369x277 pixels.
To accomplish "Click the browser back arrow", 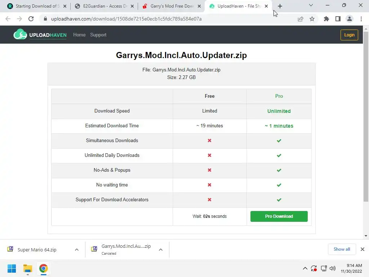I will [x=8, y=19].
